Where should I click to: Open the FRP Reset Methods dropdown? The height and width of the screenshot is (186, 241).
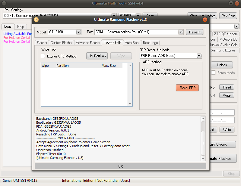coord(199,56)
